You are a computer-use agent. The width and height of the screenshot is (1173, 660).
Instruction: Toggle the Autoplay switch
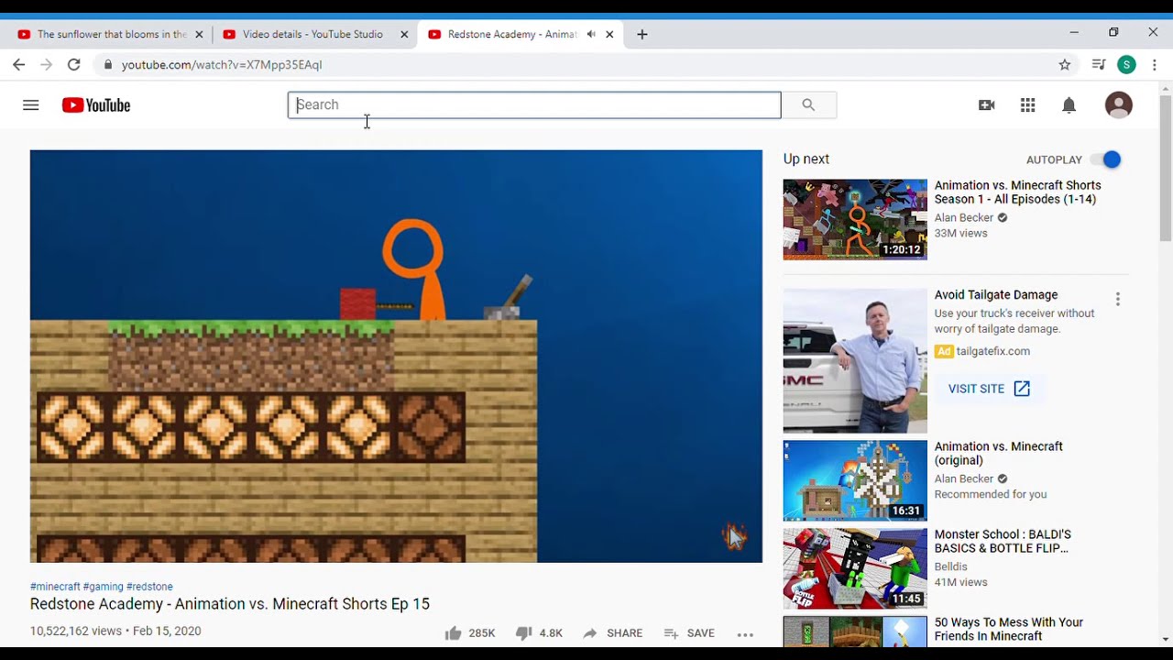click(x=1107, y=159)
